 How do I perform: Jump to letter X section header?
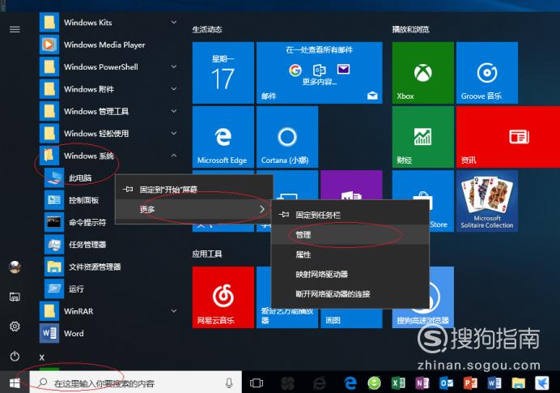42,357
